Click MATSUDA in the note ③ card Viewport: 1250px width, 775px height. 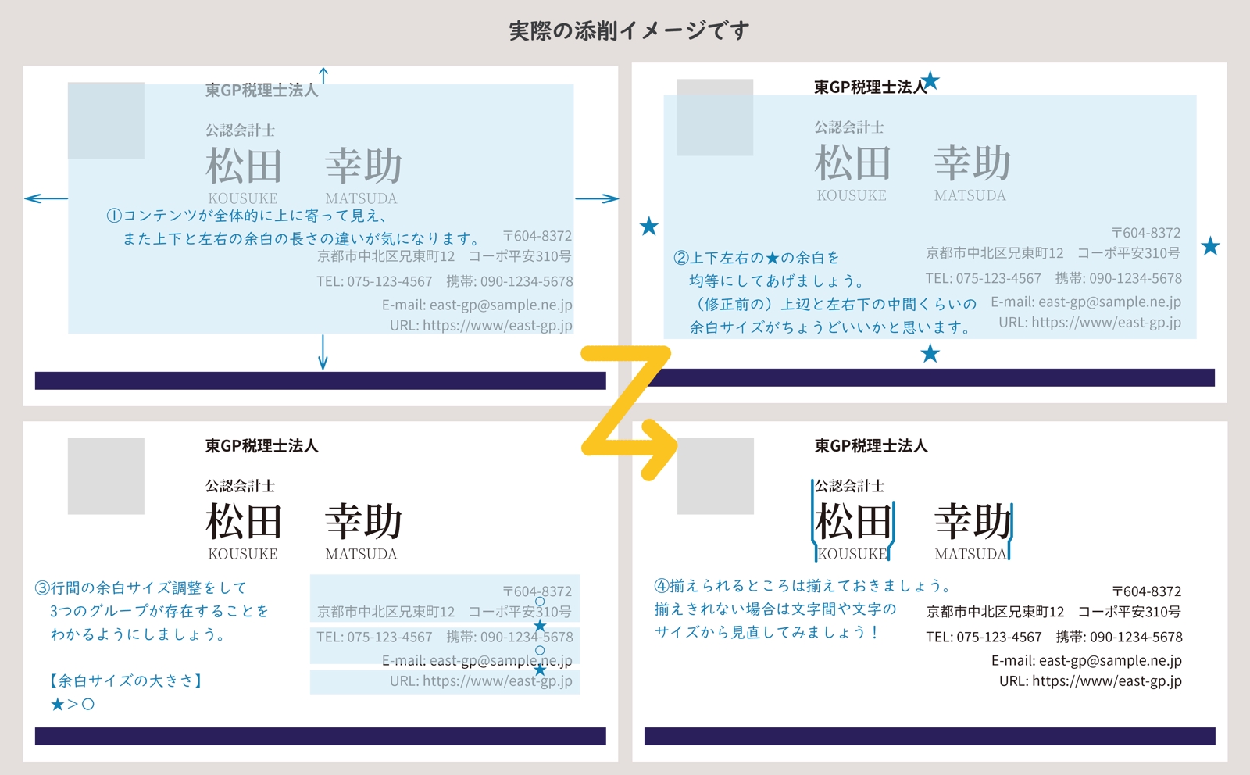tap(362, 554)
